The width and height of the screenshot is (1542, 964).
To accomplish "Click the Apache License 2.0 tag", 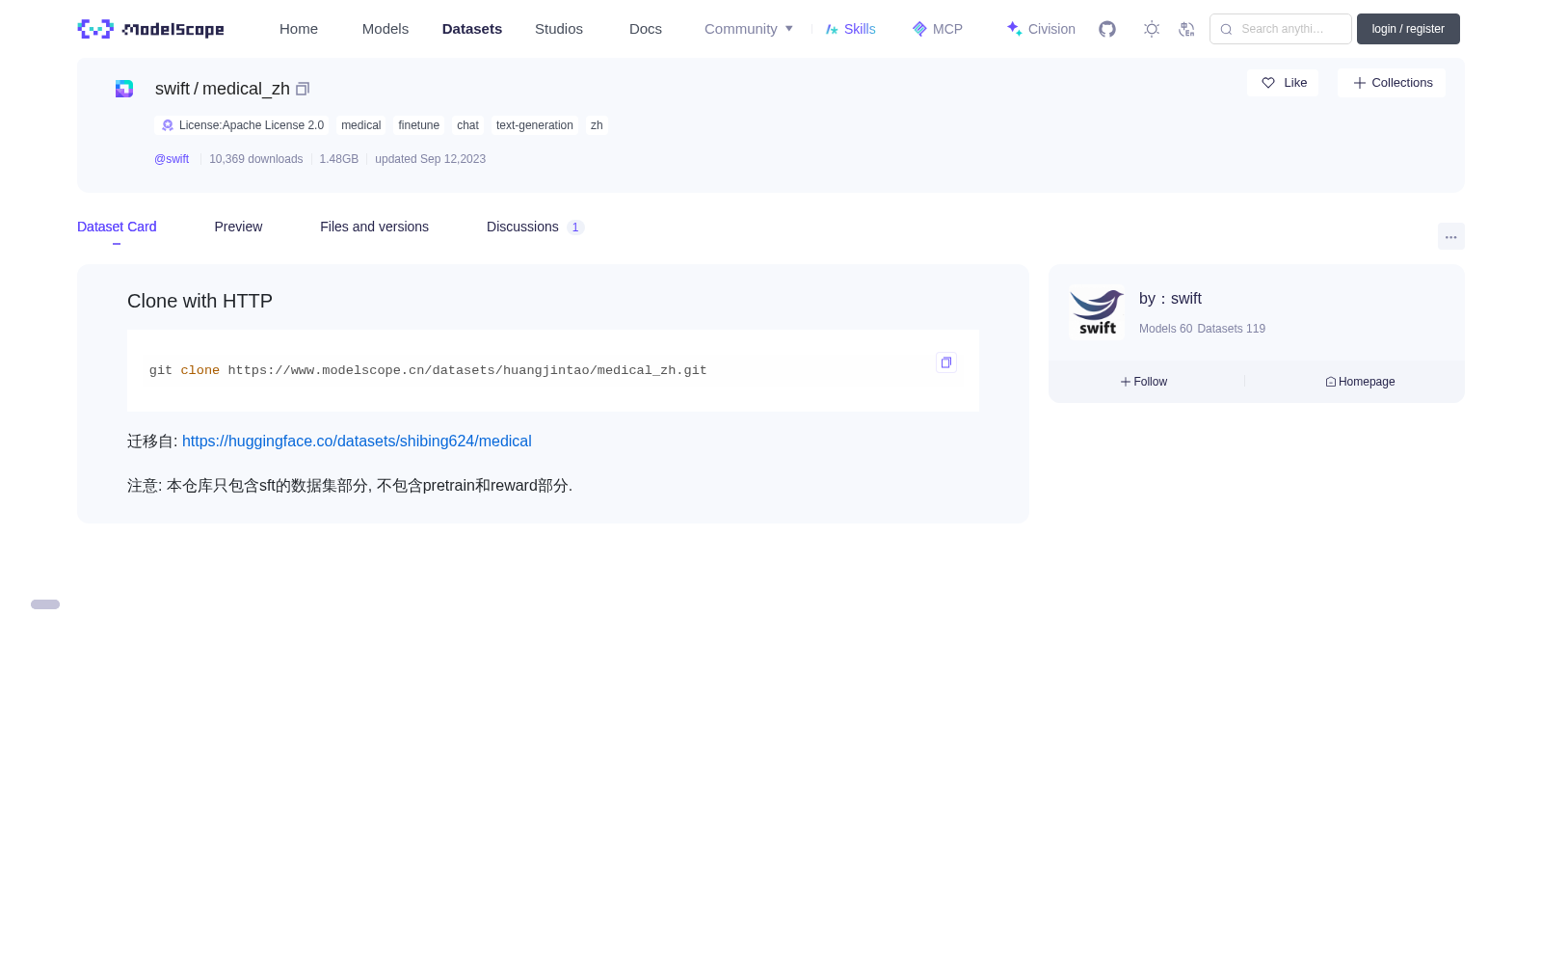I will pyautogui.click(x=242, y=125).
